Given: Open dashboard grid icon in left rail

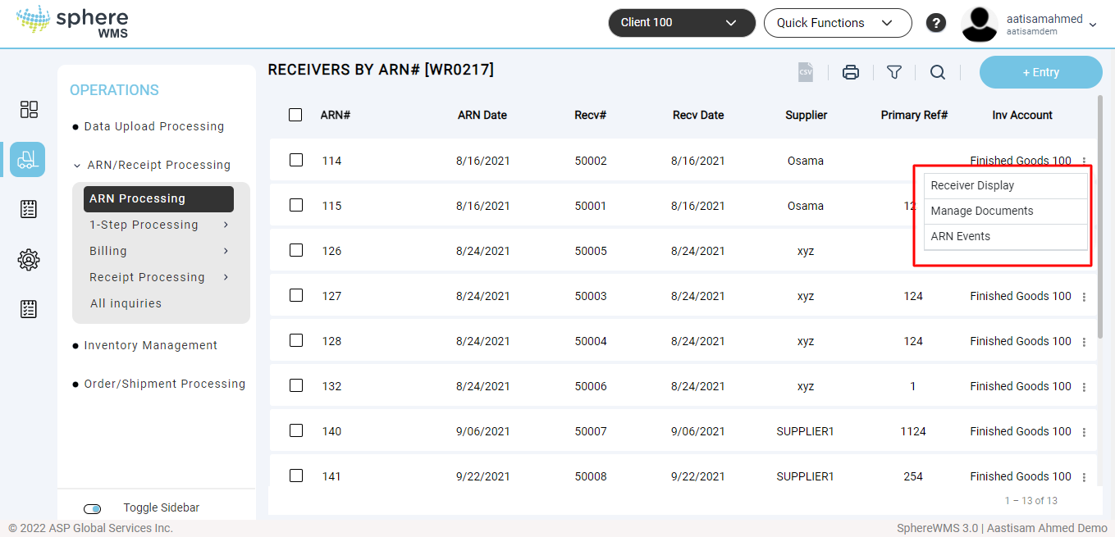Looking at the screenshot, I should (29, 110).
